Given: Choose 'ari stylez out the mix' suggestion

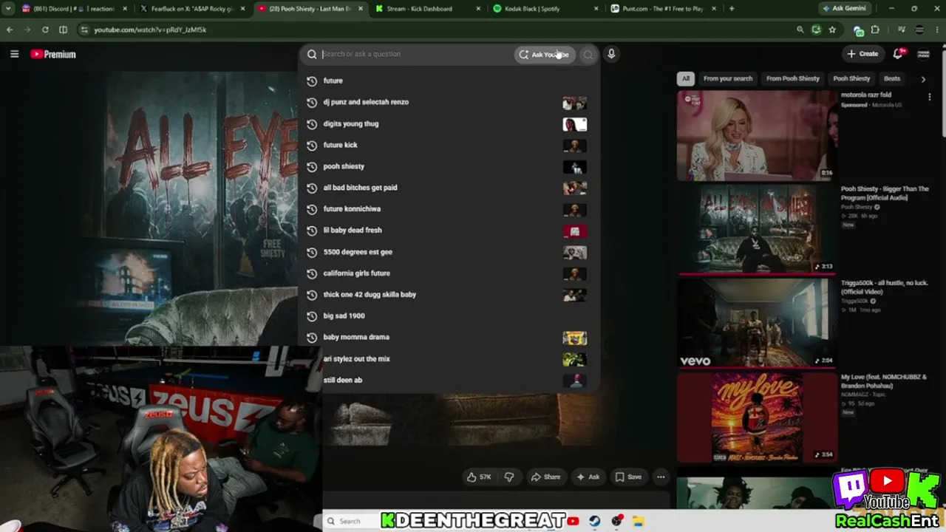Looking at the screenshot, I should click(449, 358).
